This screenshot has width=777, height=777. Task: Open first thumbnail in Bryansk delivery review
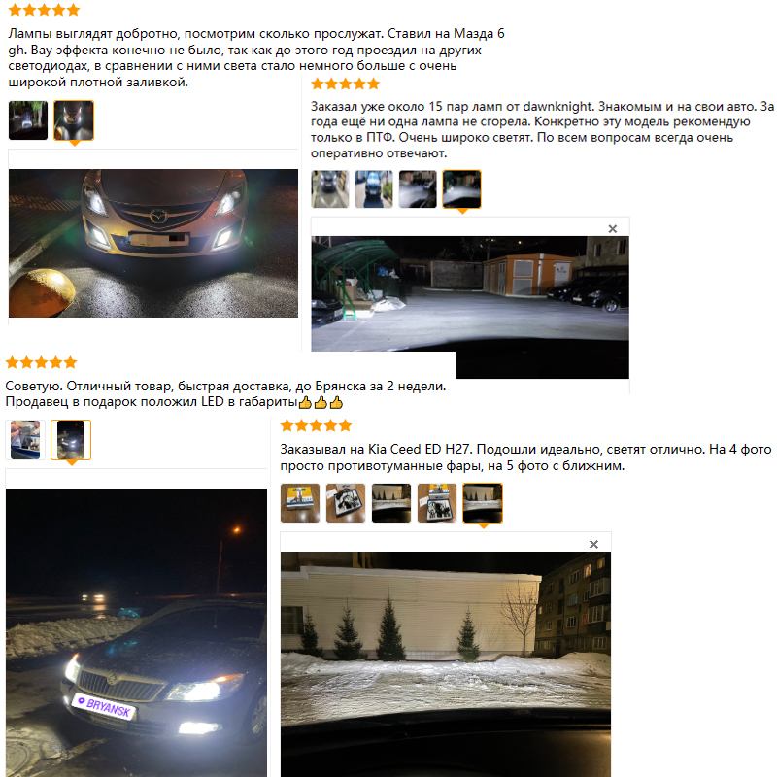(x=25, y=440)
